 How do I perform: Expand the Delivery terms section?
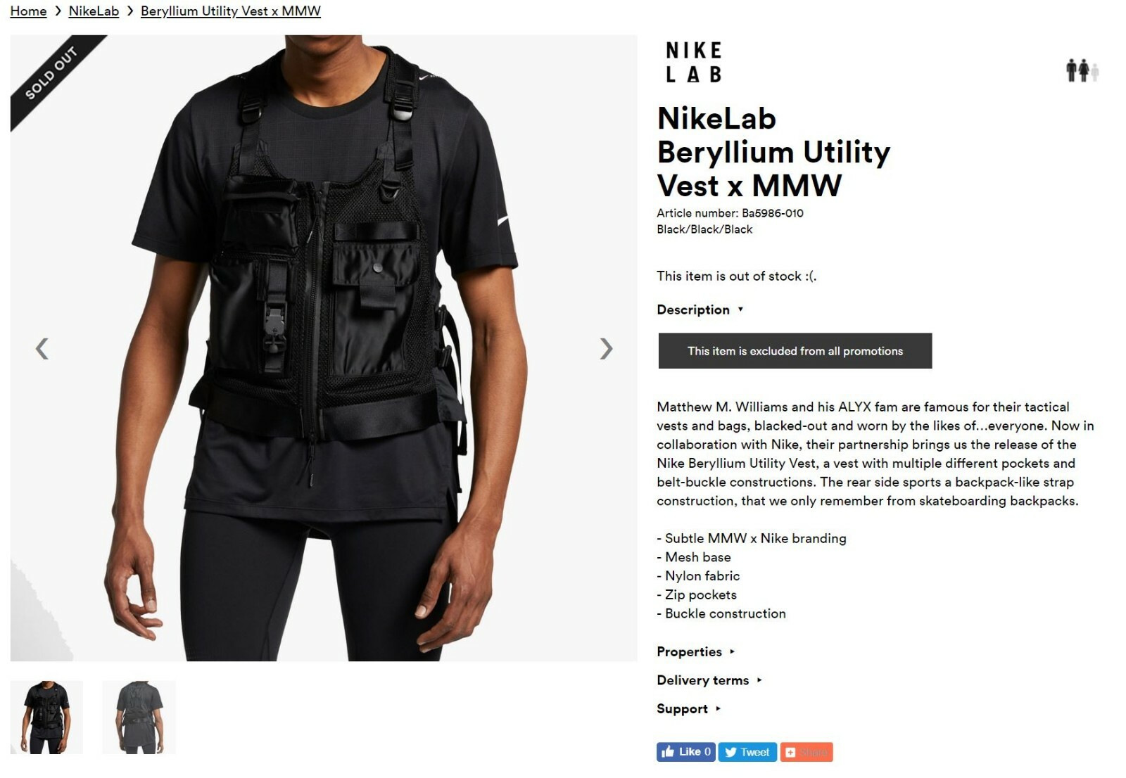point(709,680)
